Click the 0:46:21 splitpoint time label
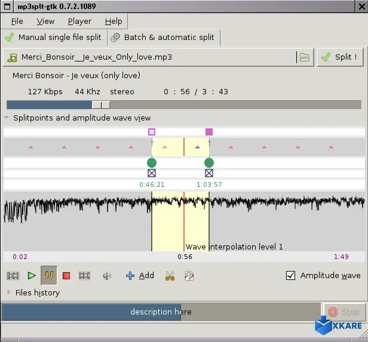 tap(152, 184)
